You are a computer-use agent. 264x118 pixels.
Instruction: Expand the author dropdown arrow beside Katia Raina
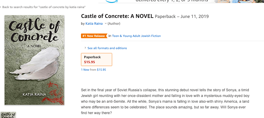pyautogui.click(x=106, y=24)
